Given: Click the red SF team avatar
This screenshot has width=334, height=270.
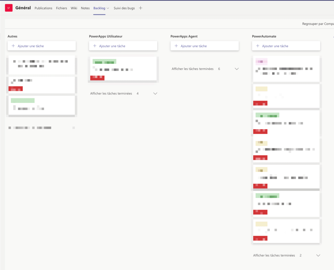Looking at the screenshot, I should click(9, 8).
